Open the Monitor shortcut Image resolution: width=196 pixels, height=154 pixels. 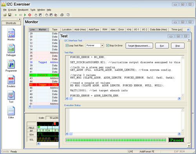11,34
